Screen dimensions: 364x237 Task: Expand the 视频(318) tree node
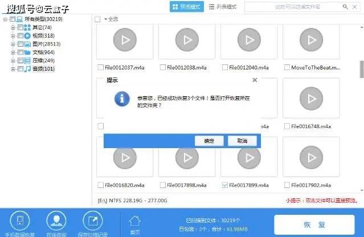[x=13, y=36]
